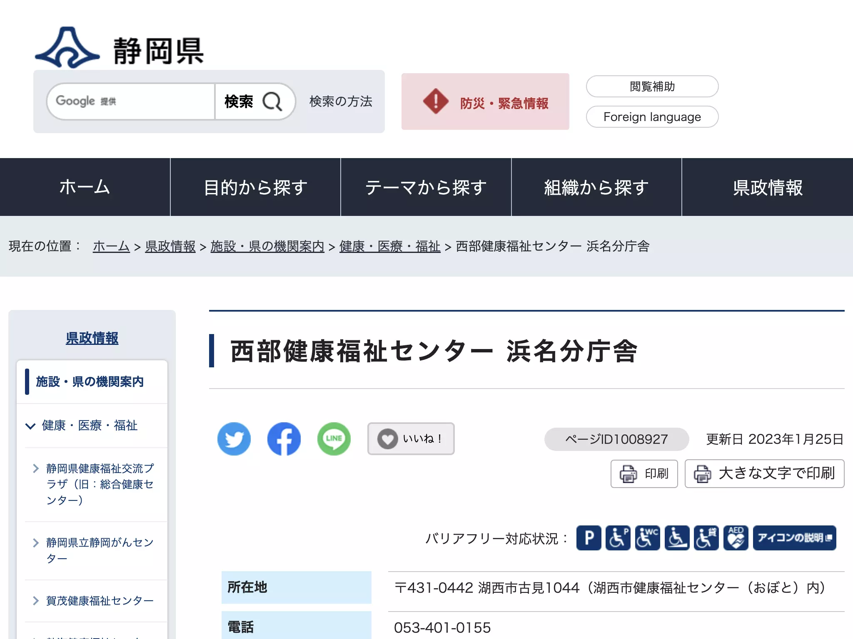853x639 pixels.
Task: Click the 検索 search button
Action: 255,102
